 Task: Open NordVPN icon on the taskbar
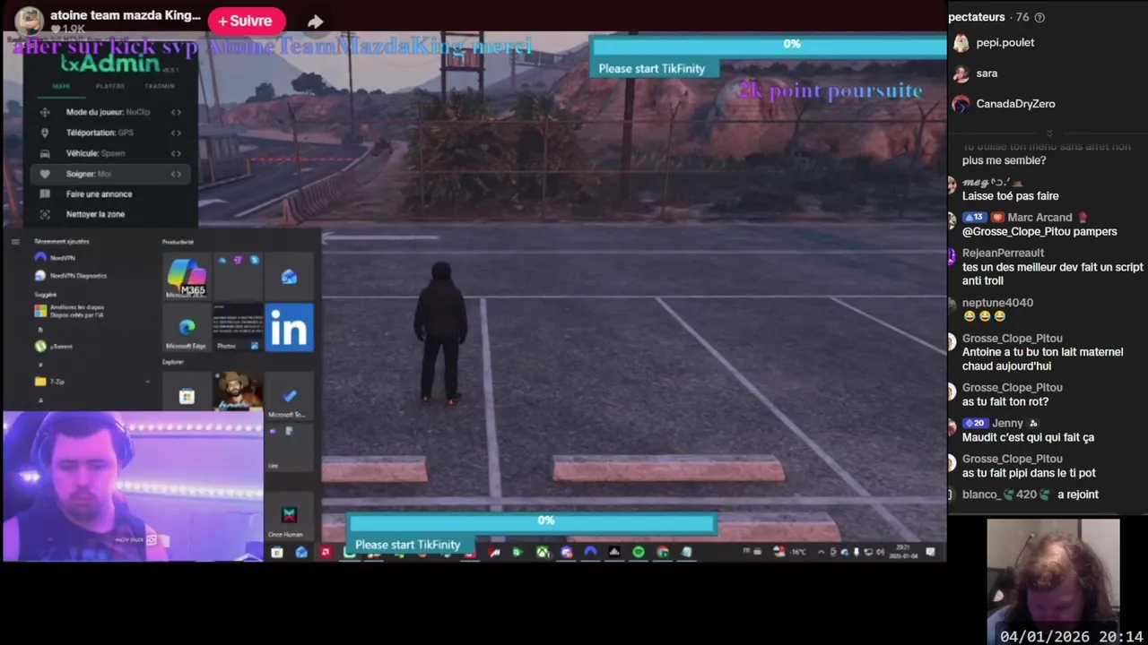(590, 552)
